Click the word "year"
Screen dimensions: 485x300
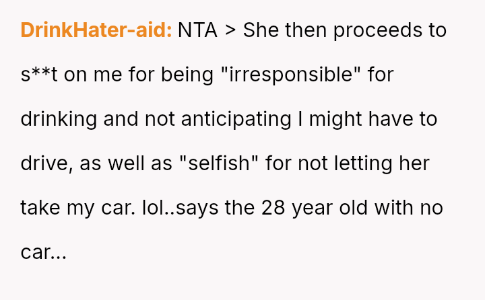point(313,209)
